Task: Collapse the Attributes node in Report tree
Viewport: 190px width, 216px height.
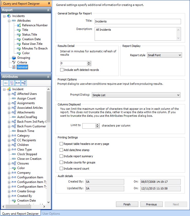Action: point(9,21)
